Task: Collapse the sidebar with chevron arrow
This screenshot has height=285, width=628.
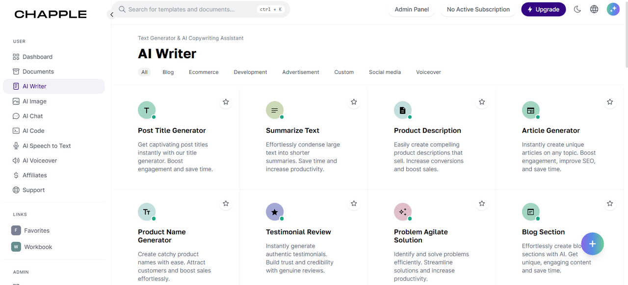Action: (111, 15)
